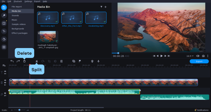
Task: Open the Help menu
Action: 45,1
